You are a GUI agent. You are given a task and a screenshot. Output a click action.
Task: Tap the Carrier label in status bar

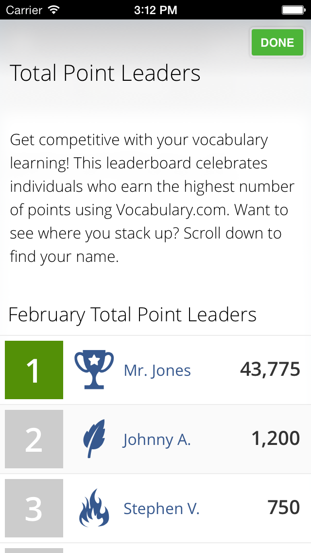pyautogui.click(x=24, y=9)
